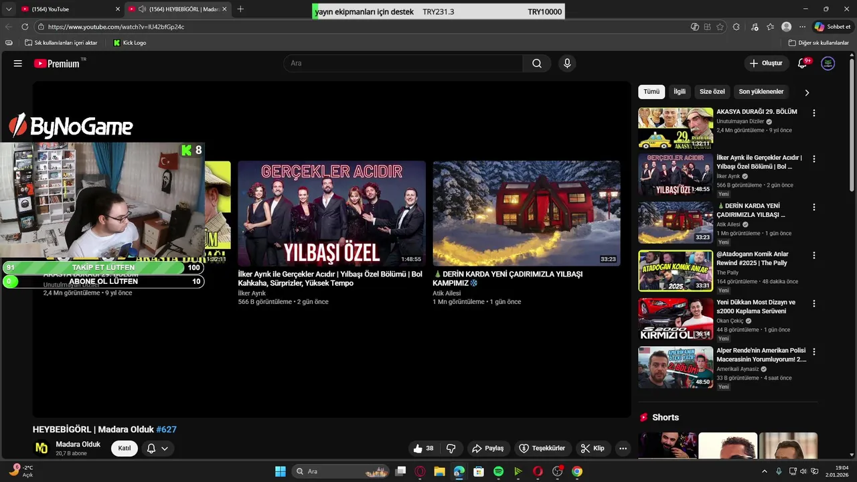Click the Teşekkürler thanks button

pyautogui.click(x=542, y=449)
